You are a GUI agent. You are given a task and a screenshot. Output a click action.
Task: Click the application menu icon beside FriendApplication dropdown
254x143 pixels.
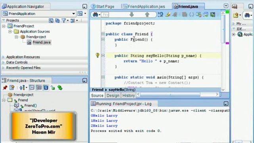[x=80, y=14]
